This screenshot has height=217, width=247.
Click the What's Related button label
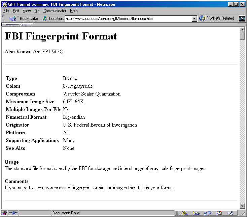[221, 18]
